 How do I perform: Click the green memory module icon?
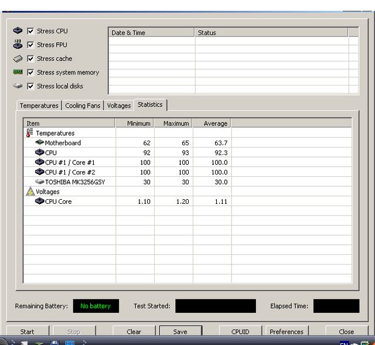18,72
